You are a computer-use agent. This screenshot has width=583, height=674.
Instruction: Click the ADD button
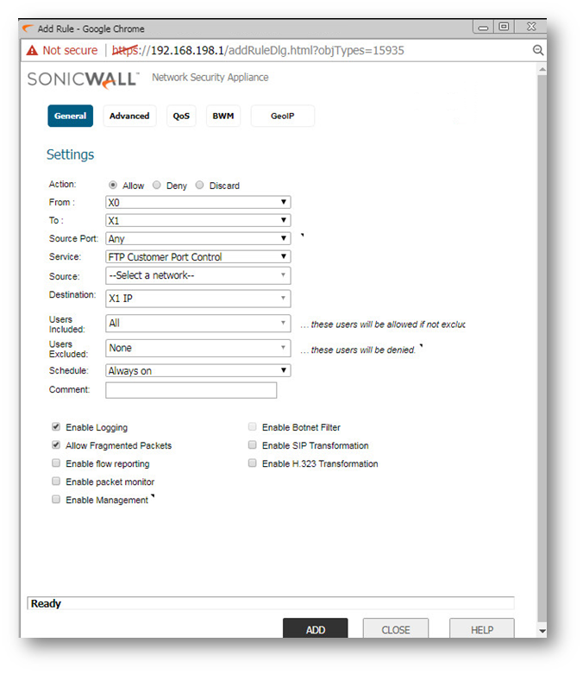click(x=316, y=628)
